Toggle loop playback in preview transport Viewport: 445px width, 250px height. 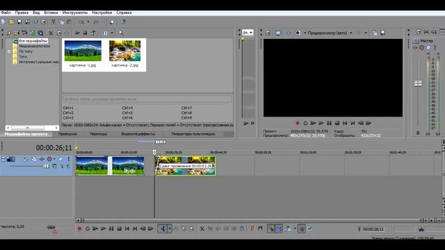tap(305, 124)
